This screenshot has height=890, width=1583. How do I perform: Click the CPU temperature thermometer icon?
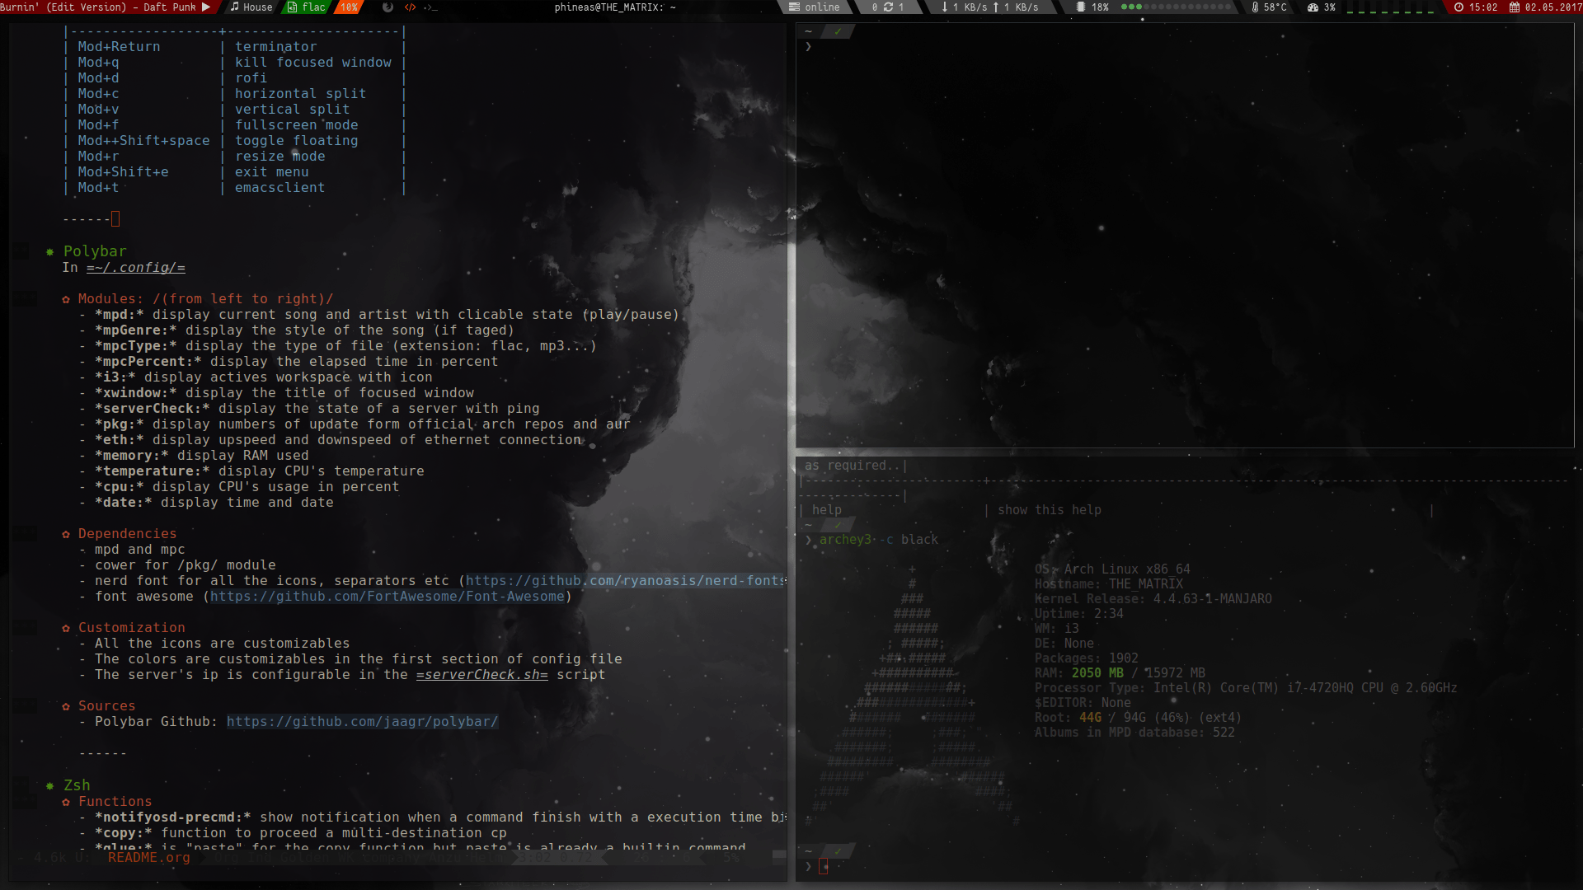1255,7
